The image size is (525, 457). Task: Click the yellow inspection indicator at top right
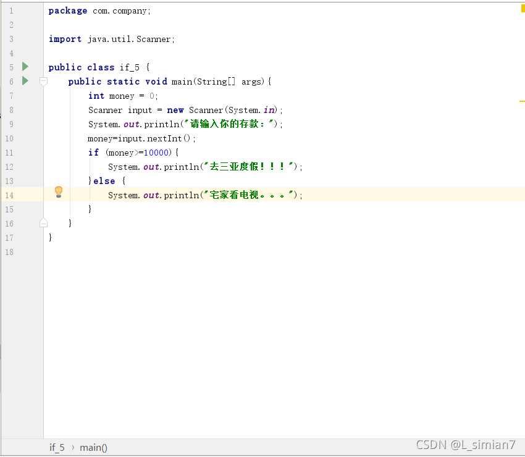point(523,9)
